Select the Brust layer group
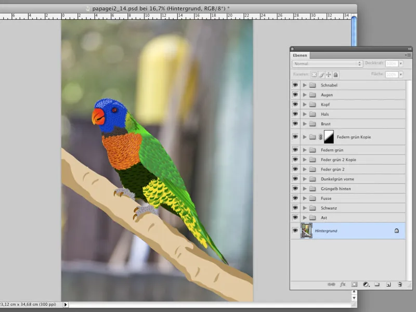416x312 pixels. [348, 124]
